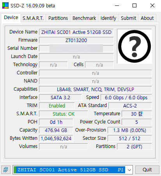This screenshot has height=176, width=161.
Task: Click the Cells n/a field
Action: tap(99, 65)
